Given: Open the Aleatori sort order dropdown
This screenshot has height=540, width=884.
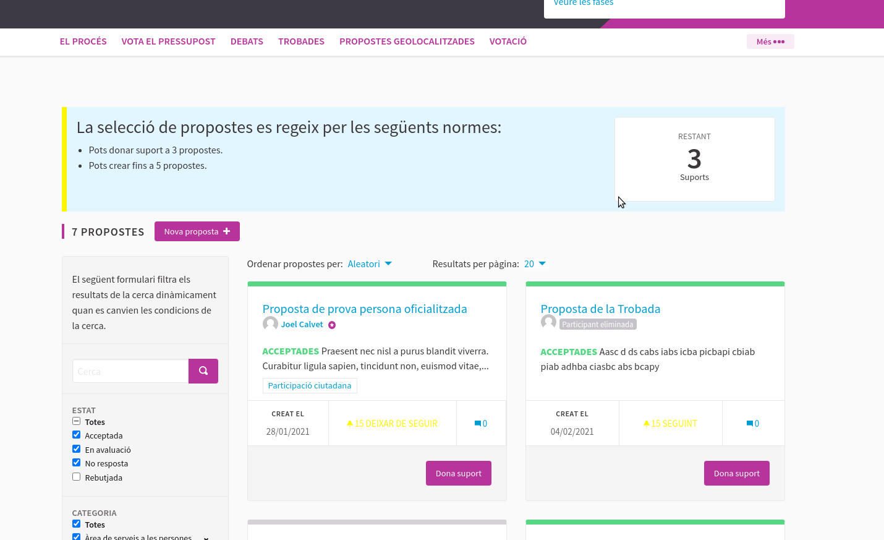Looking at the screenshot, I should (x=370, y=264).
